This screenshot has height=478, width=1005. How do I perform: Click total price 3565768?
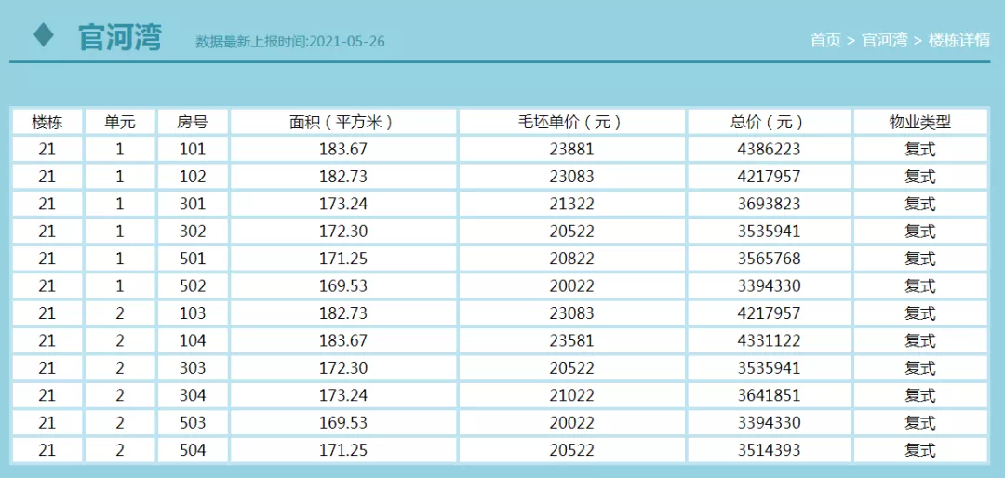click(770, 259)
